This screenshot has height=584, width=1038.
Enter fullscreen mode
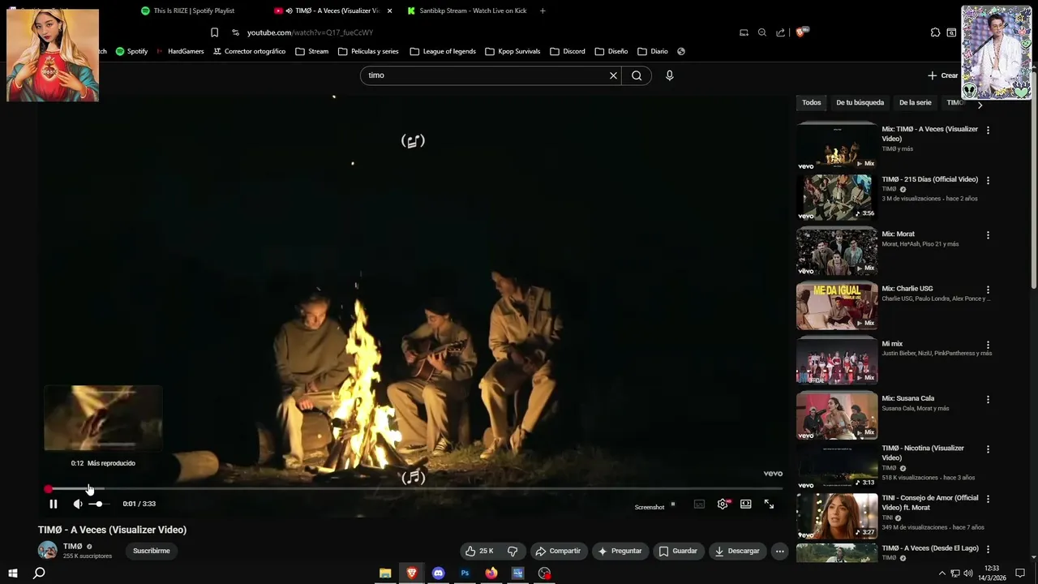(x=769, y=504)
